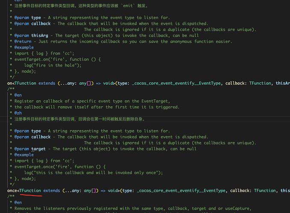Click the '*/' comment closer above the on signature

point(12,77)
